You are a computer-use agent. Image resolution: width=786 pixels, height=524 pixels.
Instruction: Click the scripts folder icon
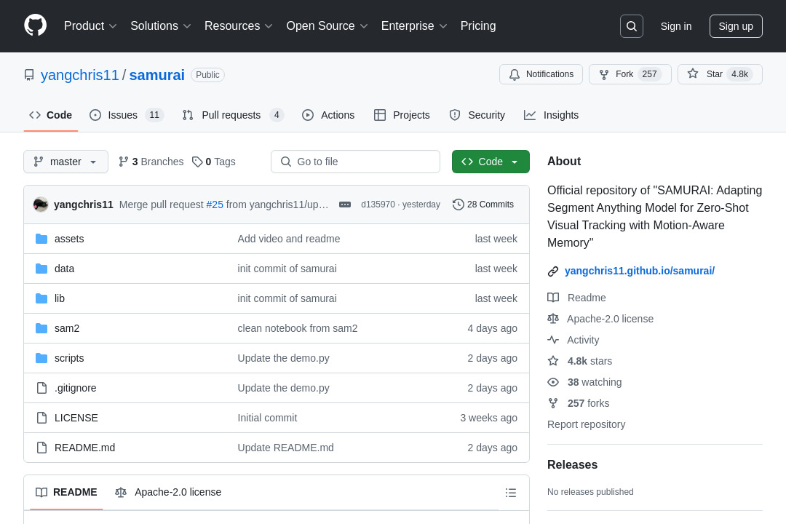point(41,358)
